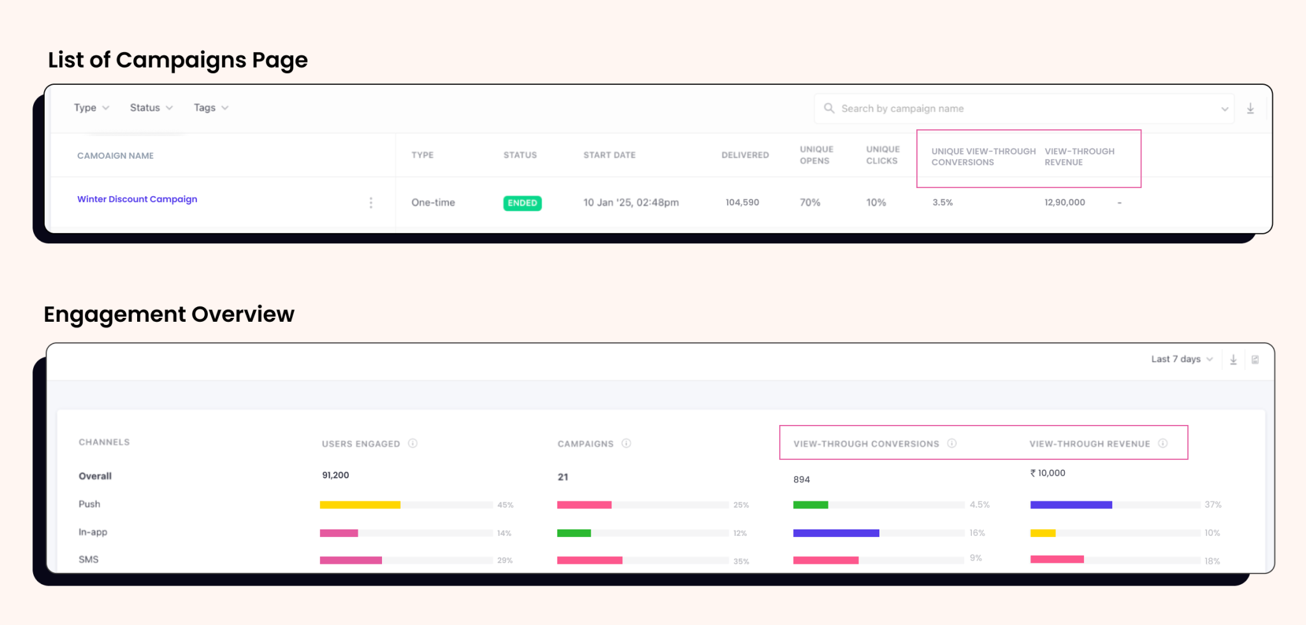Select the Push channel row

point(89,504)
